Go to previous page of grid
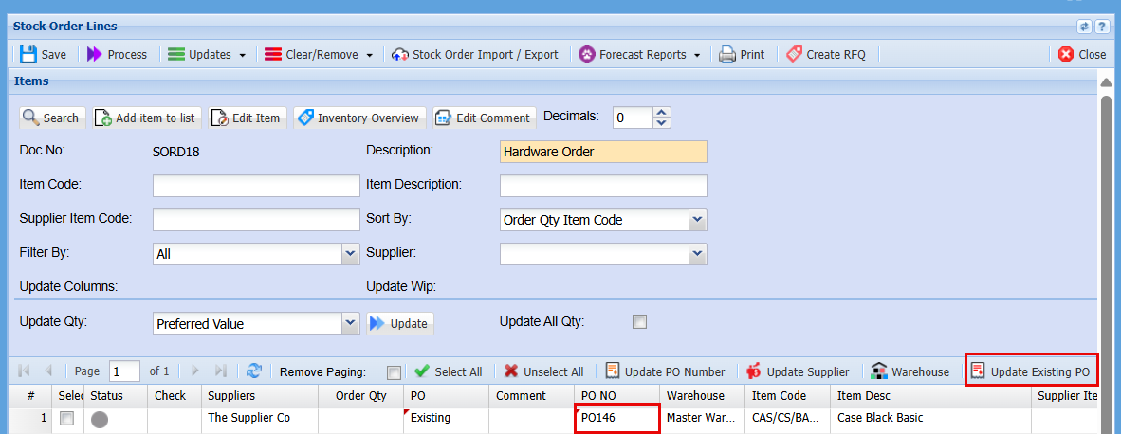Screen dimensions: 1121x434 [x=48, y=371]
